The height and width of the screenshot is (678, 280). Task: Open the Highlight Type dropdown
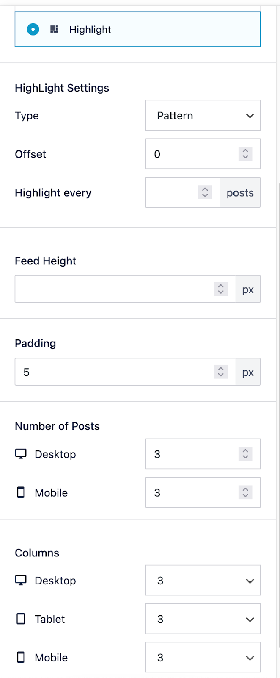(x=203, y=115)
